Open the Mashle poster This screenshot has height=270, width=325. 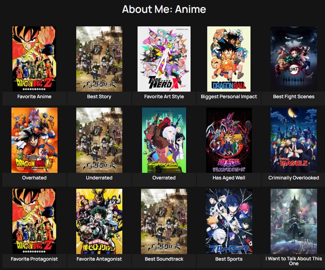click(294, 140)
